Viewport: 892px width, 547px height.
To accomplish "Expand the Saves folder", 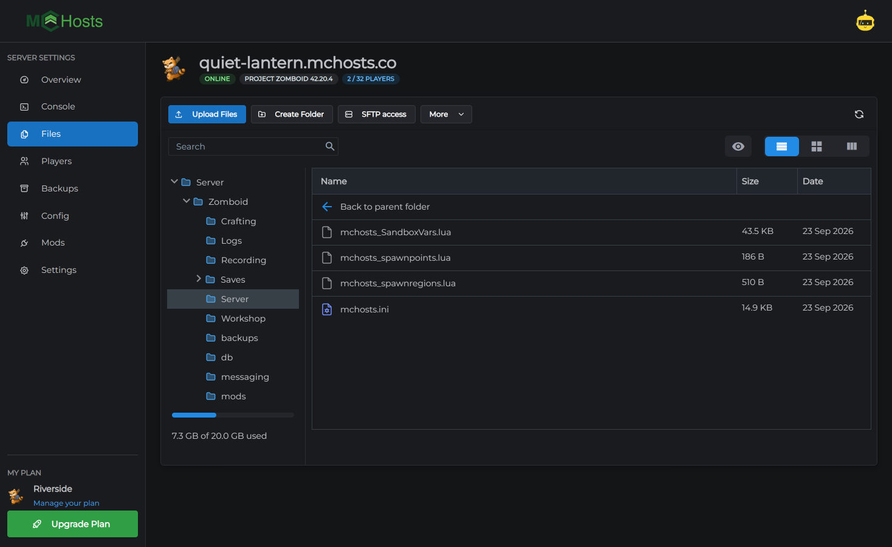I will click(199, 279).
